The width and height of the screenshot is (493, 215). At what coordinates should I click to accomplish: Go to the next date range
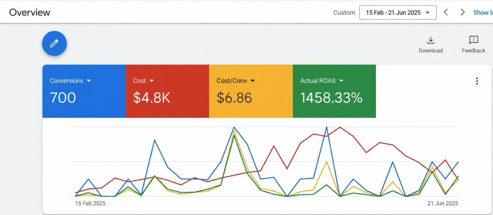pyautogui.click(x=462, y=12)
